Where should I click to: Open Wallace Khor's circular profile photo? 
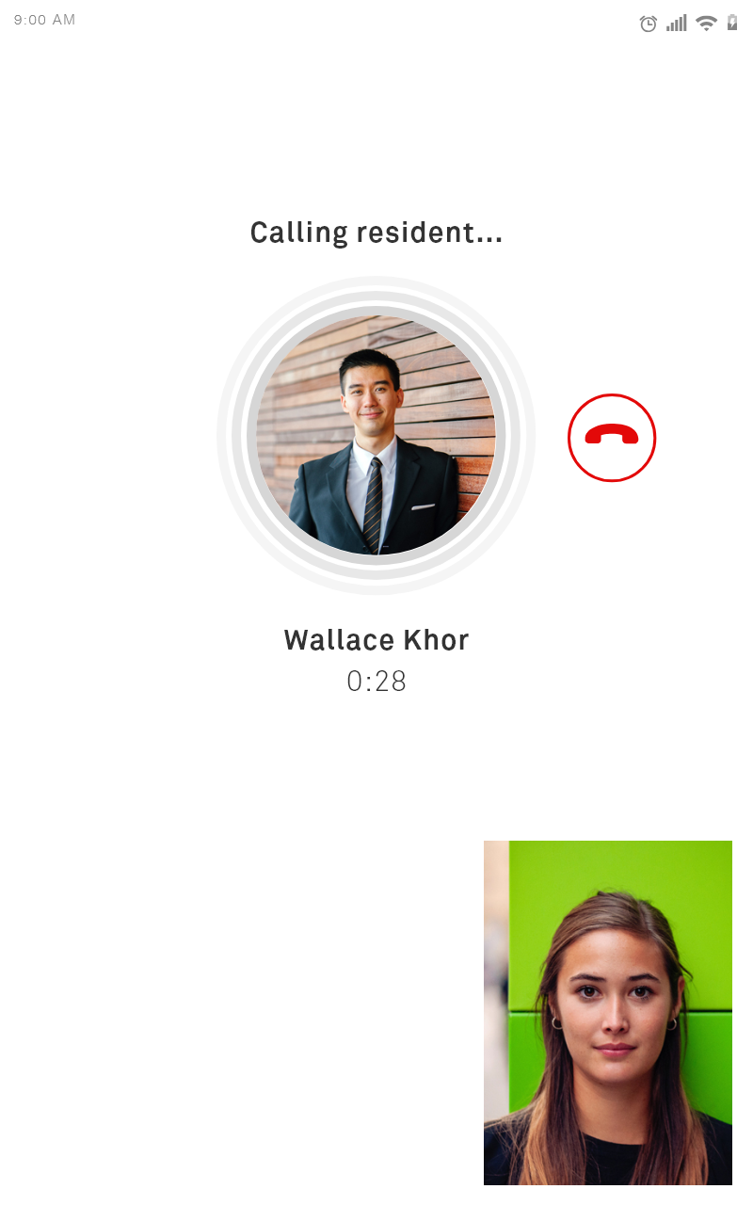pos(376,435)
